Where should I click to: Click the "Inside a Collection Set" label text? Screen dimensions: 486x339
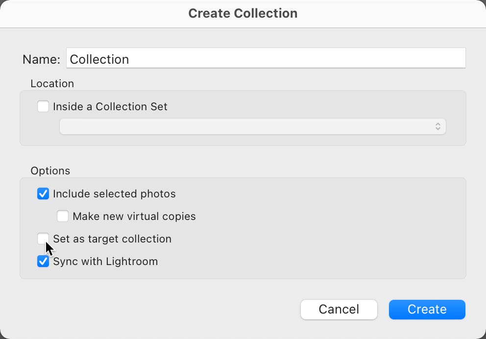pos(110,107)
